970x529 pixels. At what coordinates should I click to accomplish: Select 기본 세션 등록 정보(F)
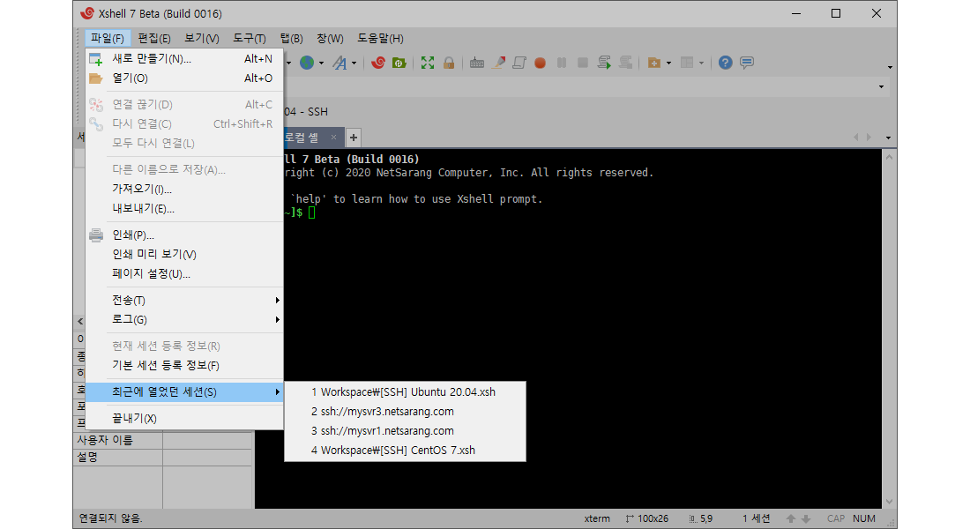click(184, 365)
